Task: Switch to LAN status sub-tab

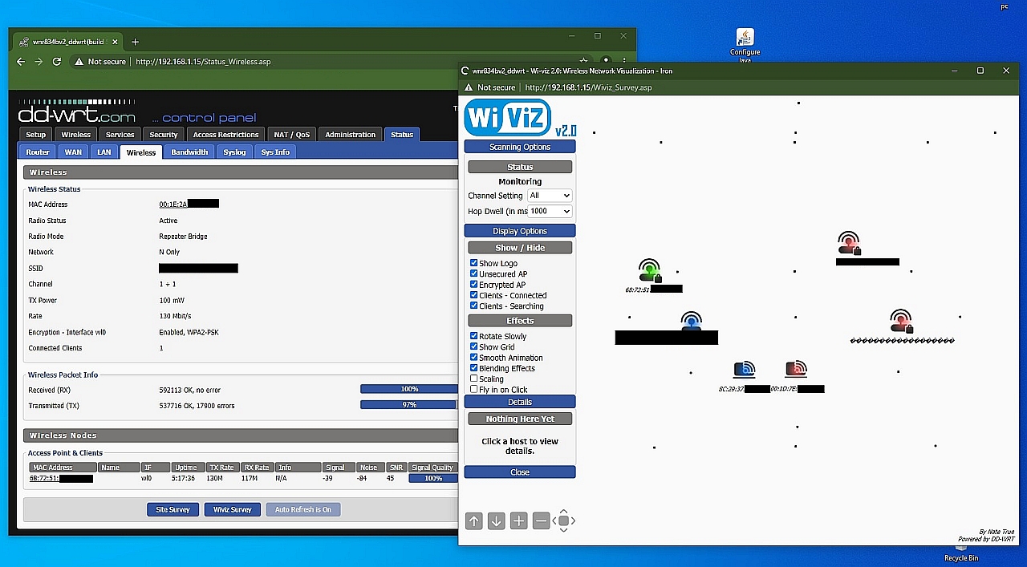Action: point(104,152)
